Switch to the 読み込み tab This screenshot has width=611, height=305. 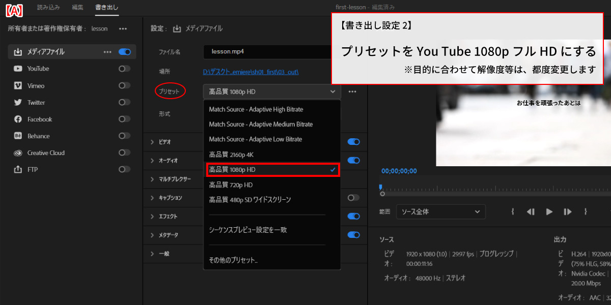tap(48, 7)
